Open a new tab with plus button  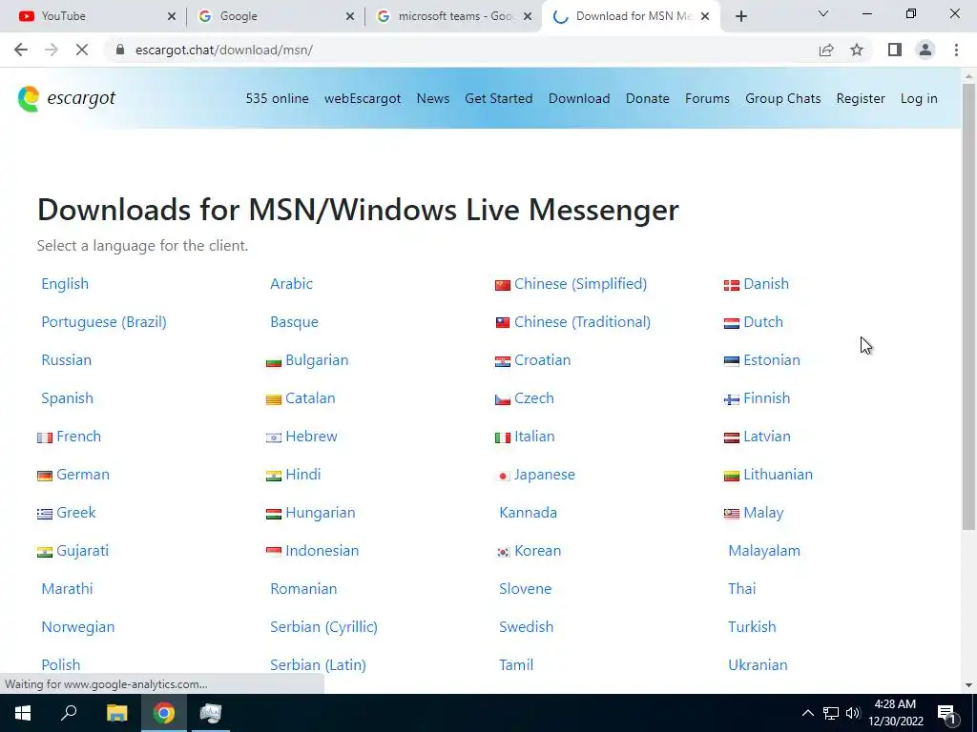740,16
